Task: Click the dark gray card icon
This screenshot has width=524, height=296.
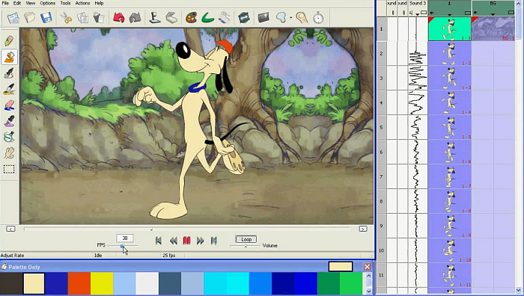Action: (263, 18)
